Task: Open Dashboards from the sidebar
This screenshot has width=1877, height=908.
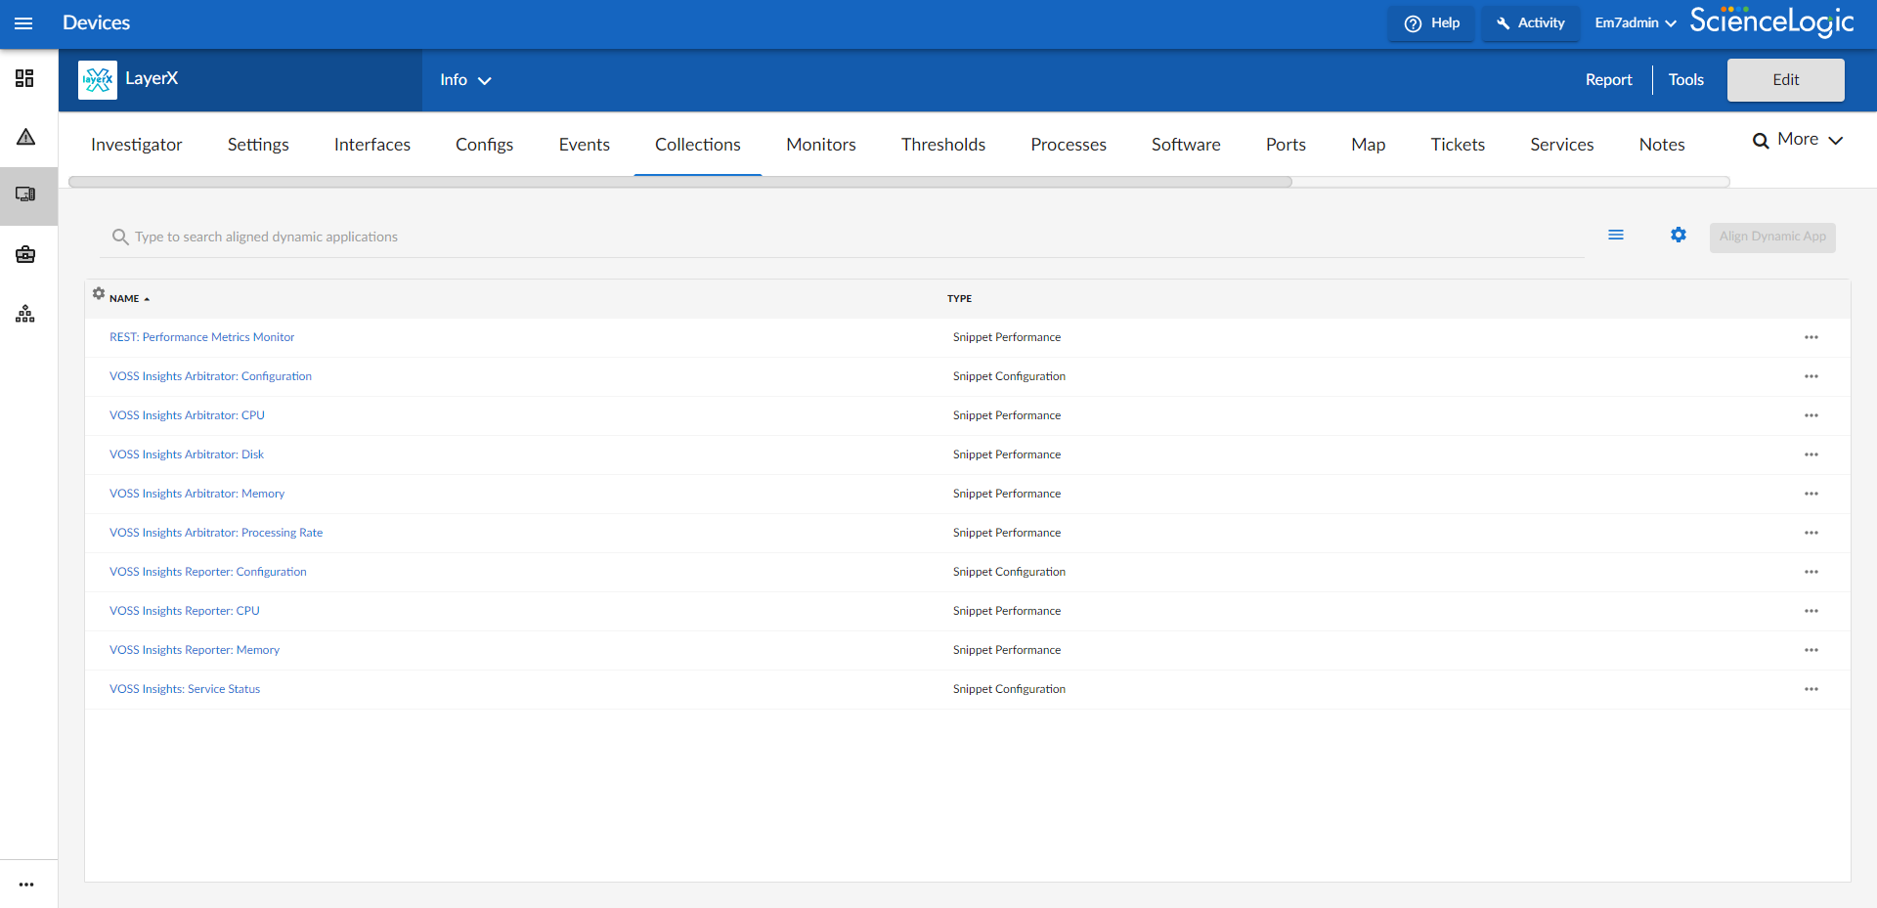Action: coord(25,78)
